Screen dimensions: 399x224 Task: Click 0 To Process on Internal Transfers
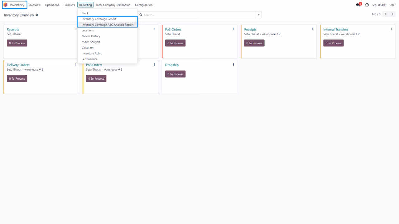click(x=334, y=43)
